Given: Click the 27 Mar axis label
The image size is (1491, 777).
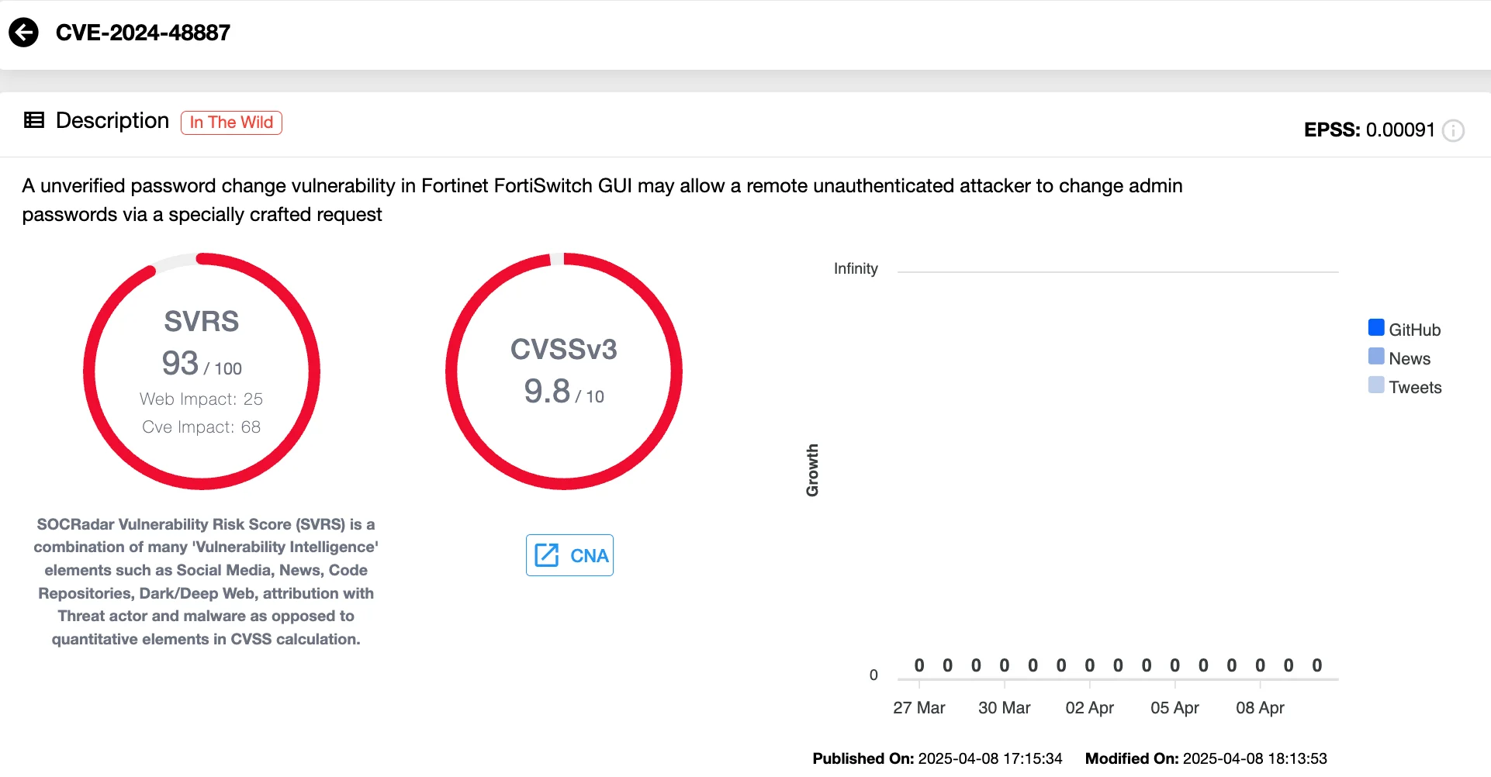Looking at the screenshot, I should click(919, 707).
